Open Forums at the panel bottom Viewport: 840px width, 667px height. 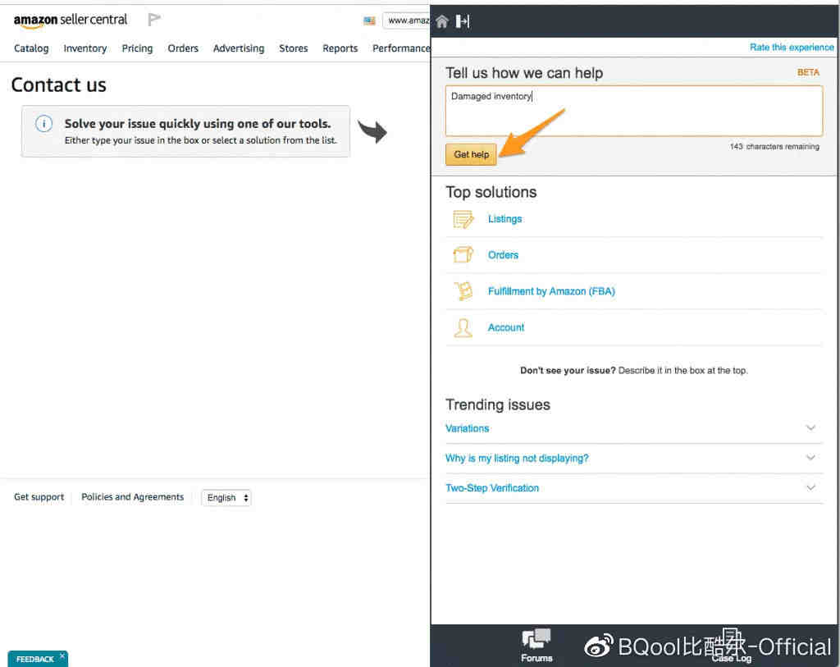coord(536,646)
